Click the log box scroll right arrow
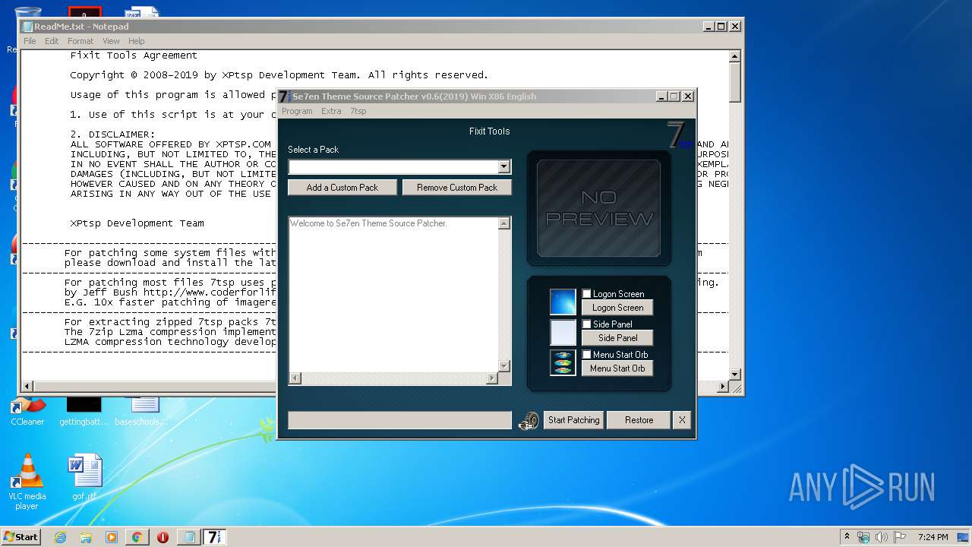This screenshot has height=547, width=972. pos(492,378)
